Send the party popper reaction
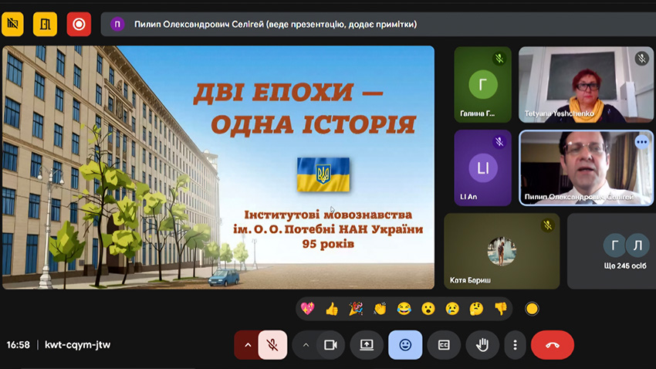Viewport: 656px width, 369px height. click(x=356, y=309)
